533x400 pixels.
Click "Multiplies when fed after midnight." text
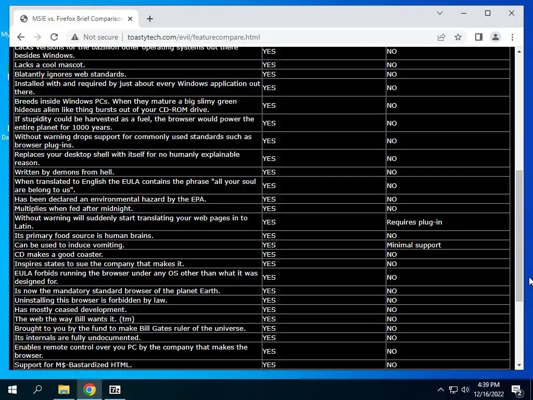74,208
